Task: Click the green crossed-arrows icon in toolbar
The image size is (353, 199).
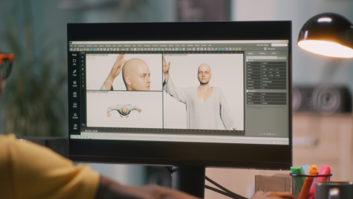Action: [220, 49]
